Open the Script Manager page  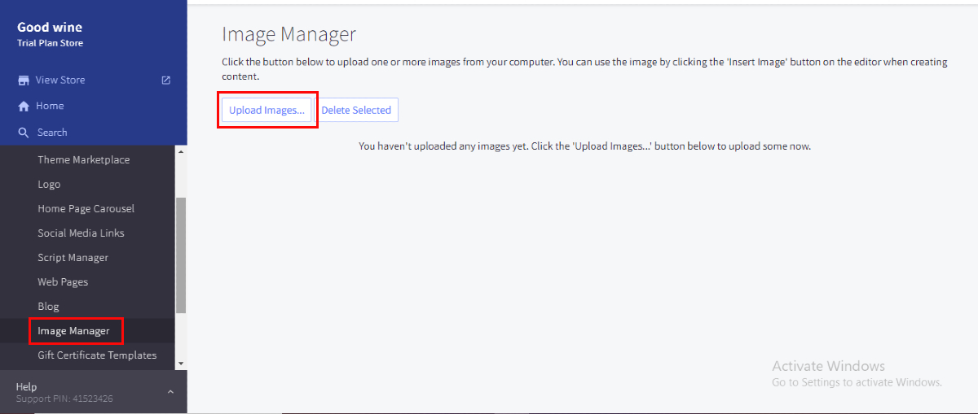pos(73,258)
